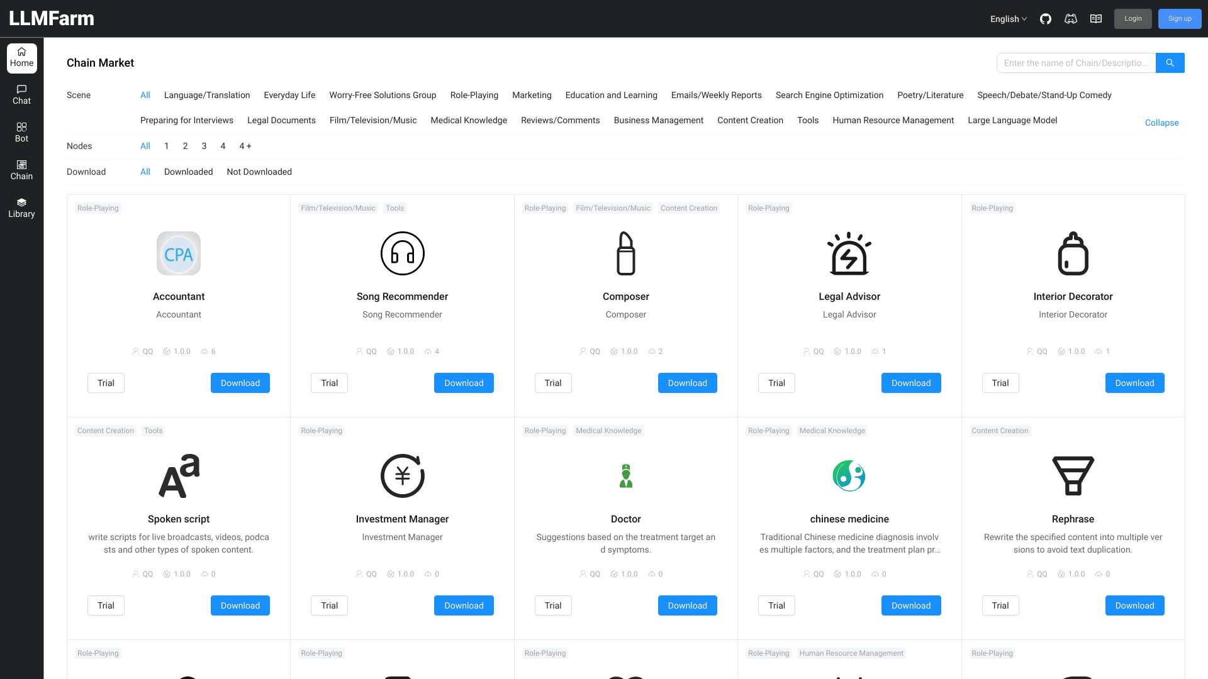Open the GitHub repository icon in header
1208x679 pixels.
point(1046,19)
